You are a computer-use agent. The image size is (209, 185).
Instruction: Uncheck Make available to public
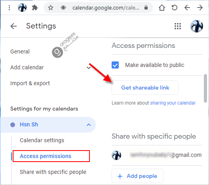[115, 65]
